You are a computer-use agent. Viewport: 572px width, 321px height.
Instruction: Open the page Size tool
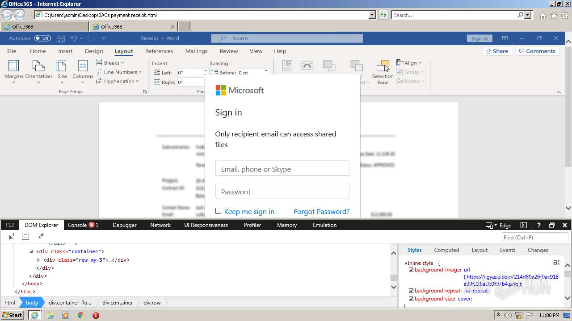coord(62,72)
